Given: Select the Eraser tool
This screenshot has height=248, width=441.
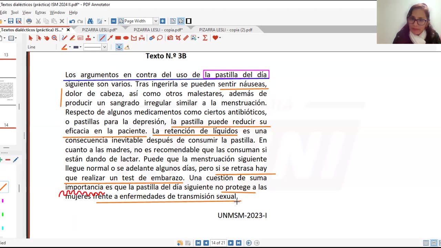Looking at the screenshot, I should point(152,38).
